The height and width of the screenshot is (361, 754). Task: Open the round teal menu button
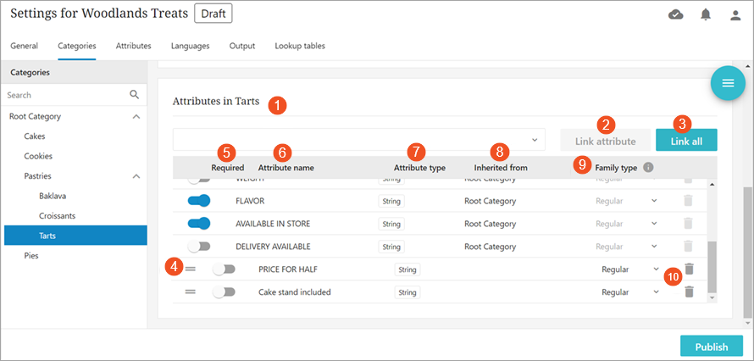pyautogui.click(x=727, y=83)
